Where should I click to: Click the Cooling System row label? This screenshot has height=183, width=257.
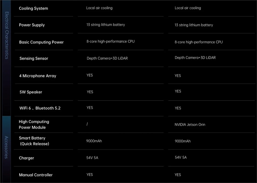click(33, 8)
